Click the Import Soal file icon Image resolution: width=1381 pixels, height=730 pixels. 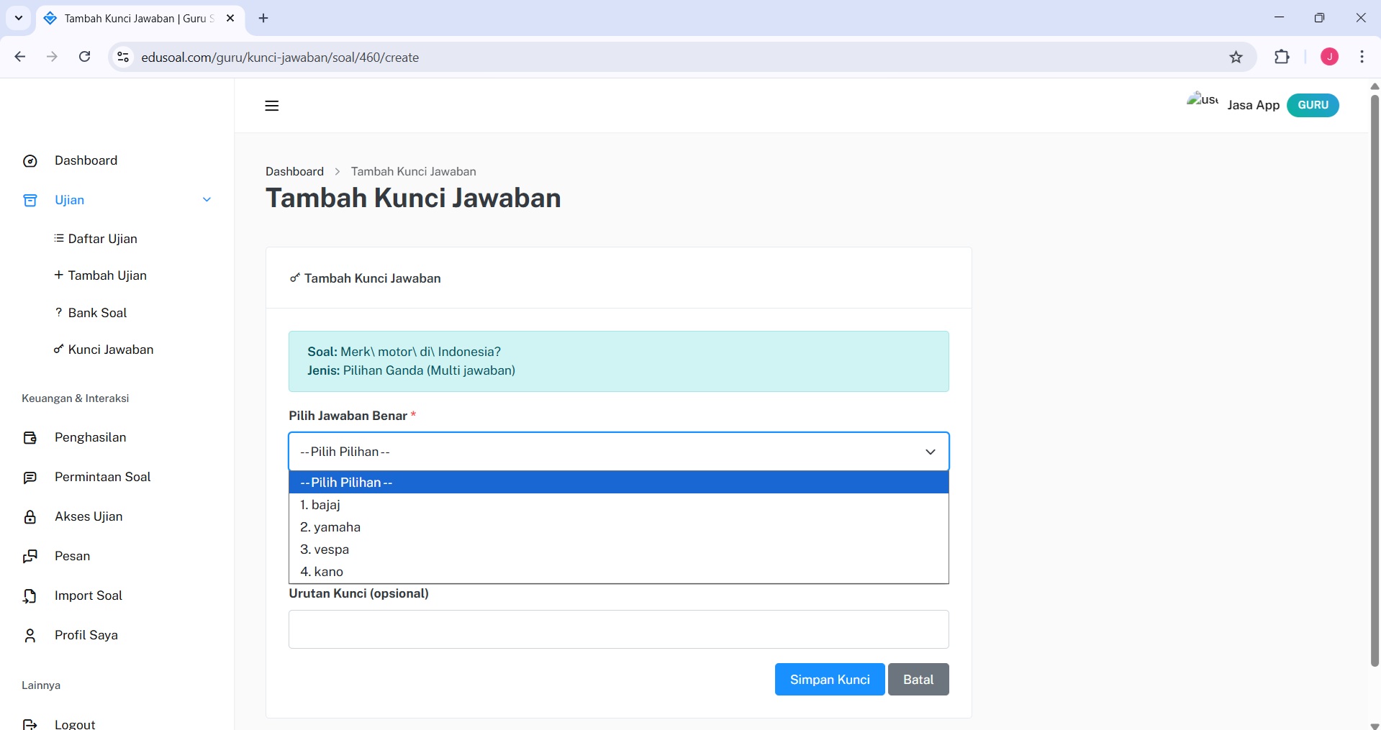[x=30, y=596]
